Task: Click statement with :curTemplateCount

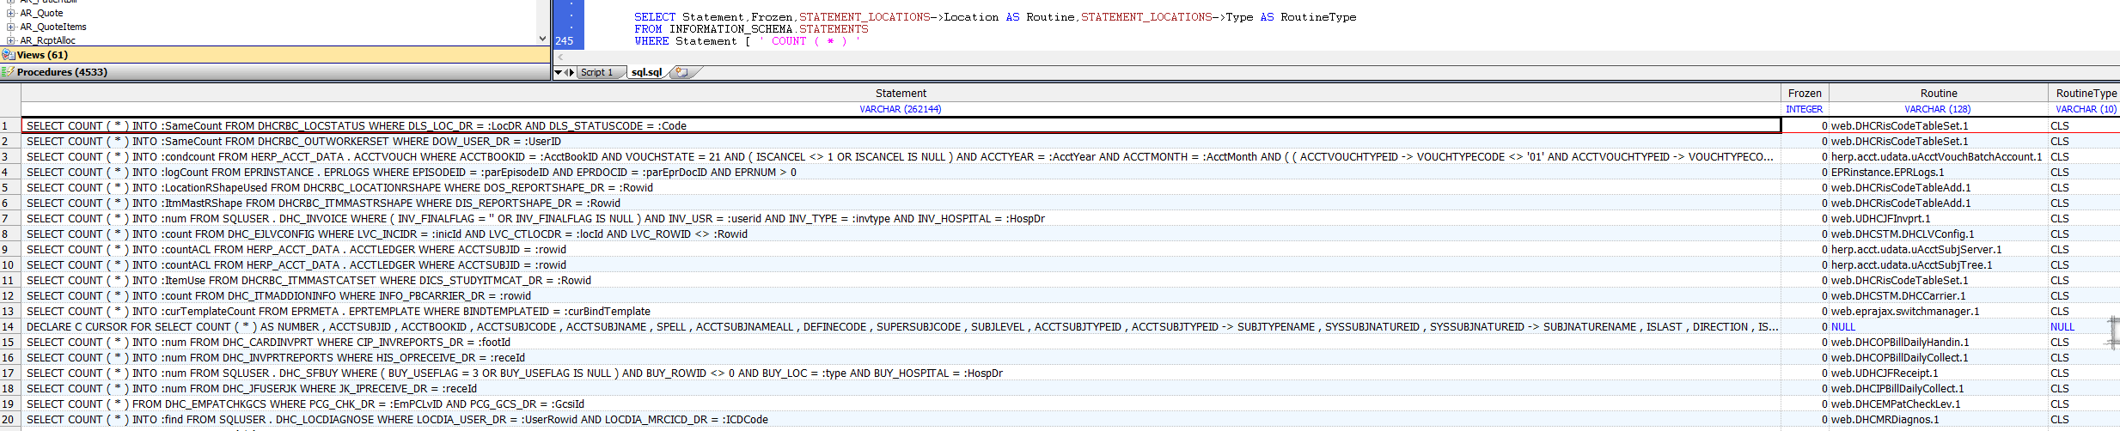Action: tap(901, 312)
